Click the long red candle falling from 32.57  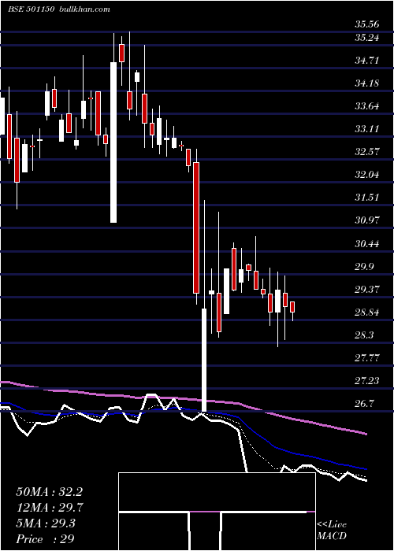point(196,227)
